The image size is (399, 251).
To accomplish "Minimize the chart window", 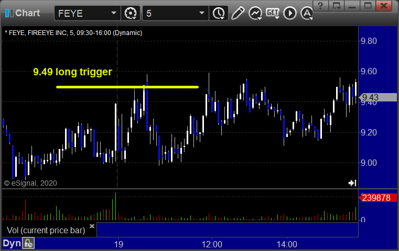I will (352, 6).
